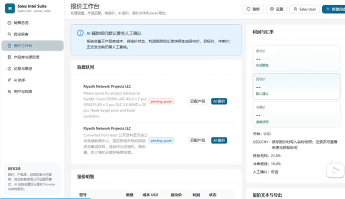Select the 目标价 price card
The height and width of the screenshot is (199, 345).
[x=296, y=86]
